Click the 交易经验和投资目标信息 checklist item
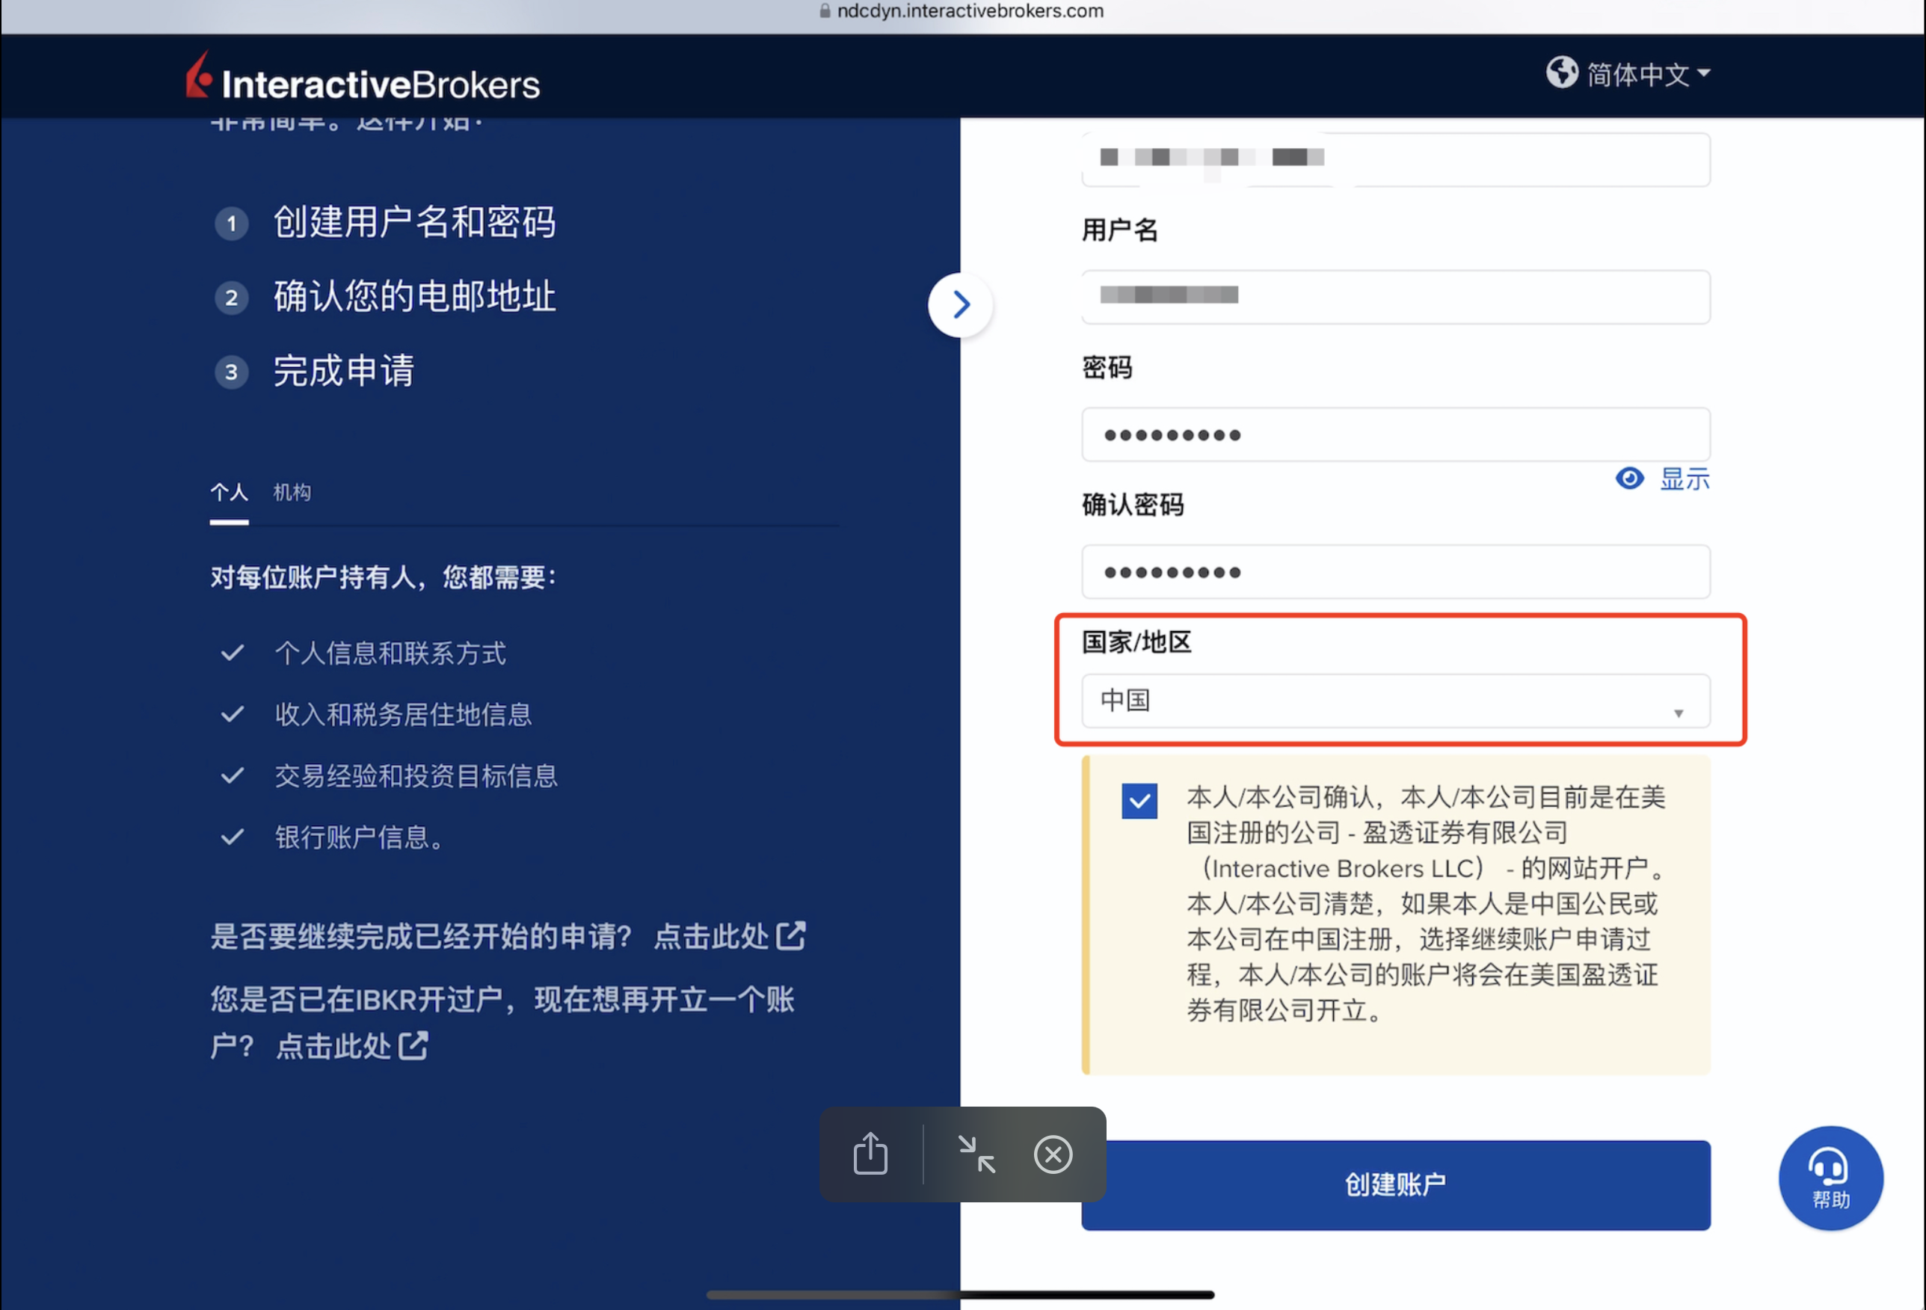This screenshot has width=1926, height=1310. point(389,775)
